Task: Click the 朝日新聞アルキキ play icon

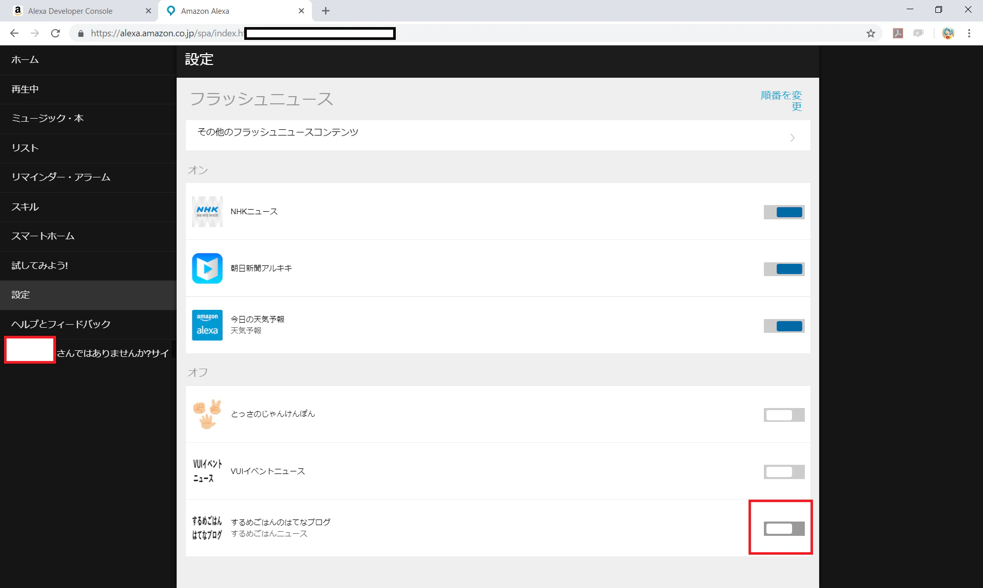Action: [x=207, y=268]
